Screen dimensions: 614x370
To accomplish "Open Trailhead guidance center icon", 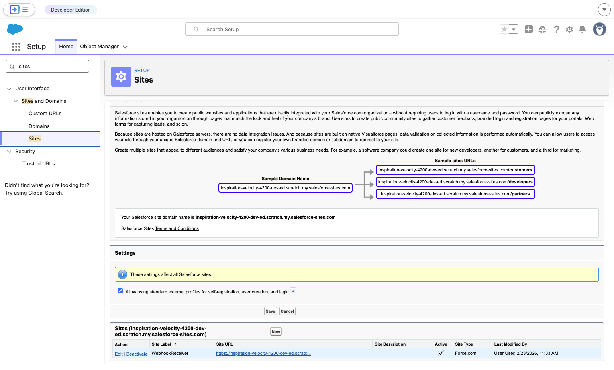I will (542, 29).
